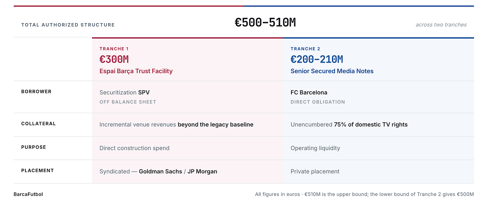Click the €500–510M total figure
480x205 pixels.
click(x=265, y=23)
